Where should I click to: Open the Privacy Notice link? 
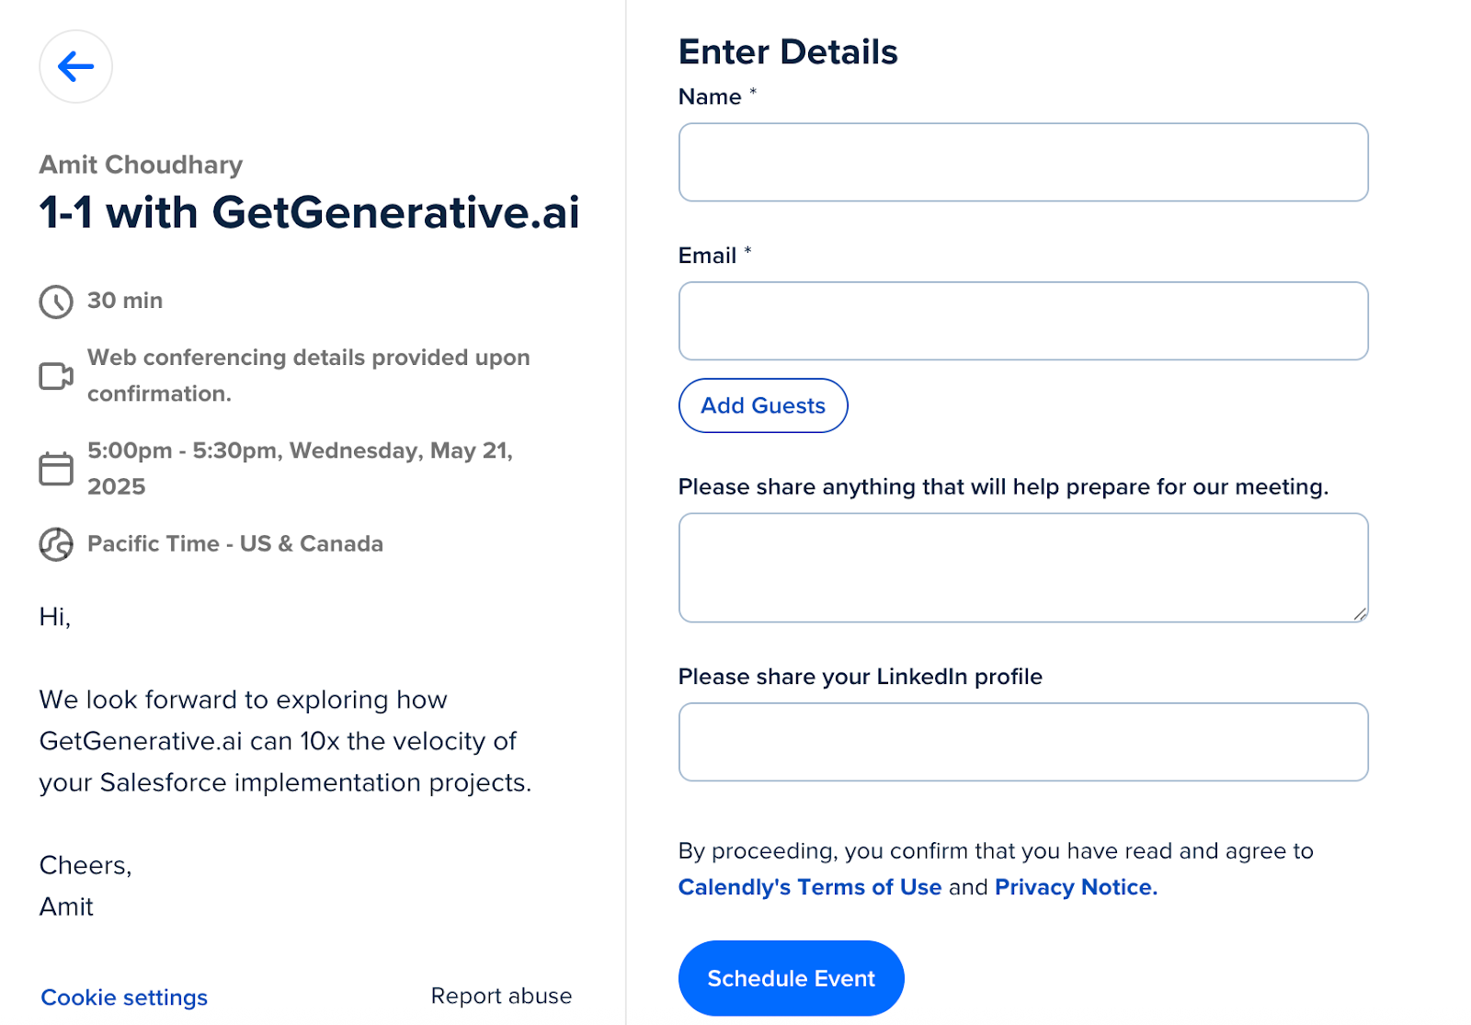point(1076,887)
